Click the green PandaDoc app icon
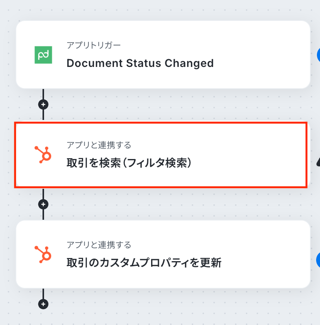The image size is (320, 325). [x=43, y=55]
